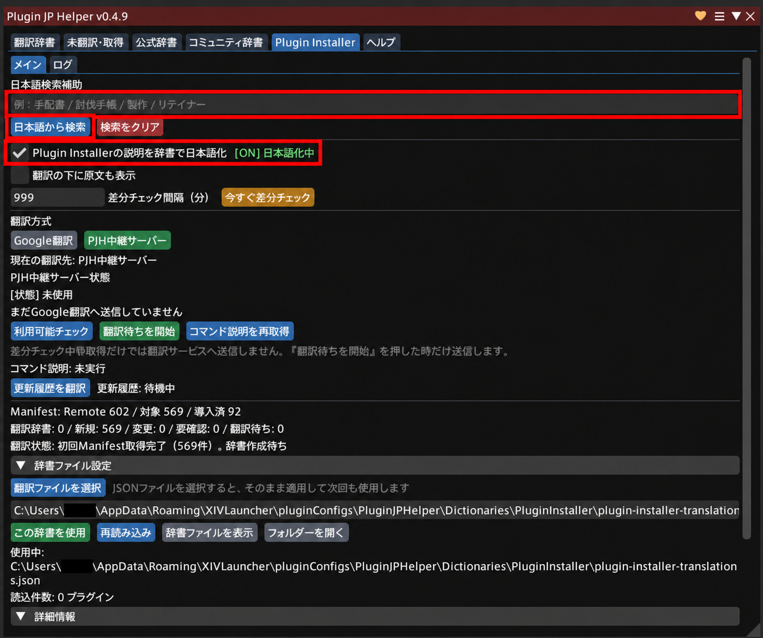Choose PJH中継サーバー as translation method
This screenshot has width=763, height=638.
point(127,241)
